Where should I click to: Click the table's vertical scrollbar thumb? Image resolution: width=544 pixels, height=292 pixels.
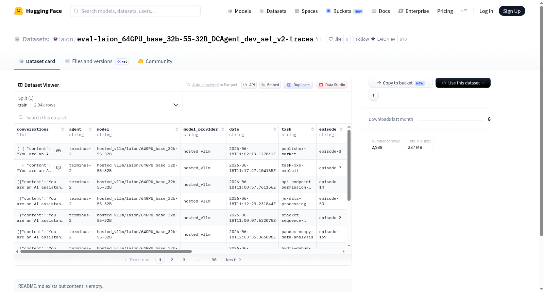349,166
